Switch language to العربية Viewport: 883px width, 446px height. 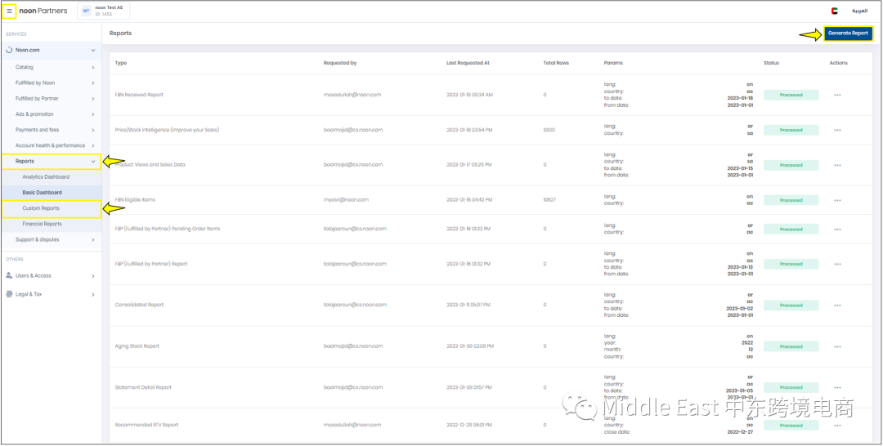pos(858,11)
